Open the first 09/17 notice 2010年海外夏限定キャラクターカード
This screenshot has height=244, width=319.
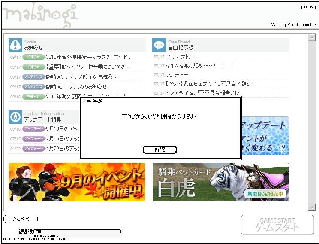tap(88, 57)
